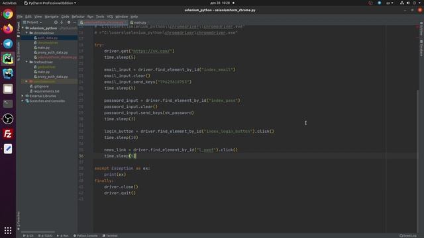Open PyCharm Professional Edition app menu
The height and width of the screenshot is (238, 424).
point(50,3)
